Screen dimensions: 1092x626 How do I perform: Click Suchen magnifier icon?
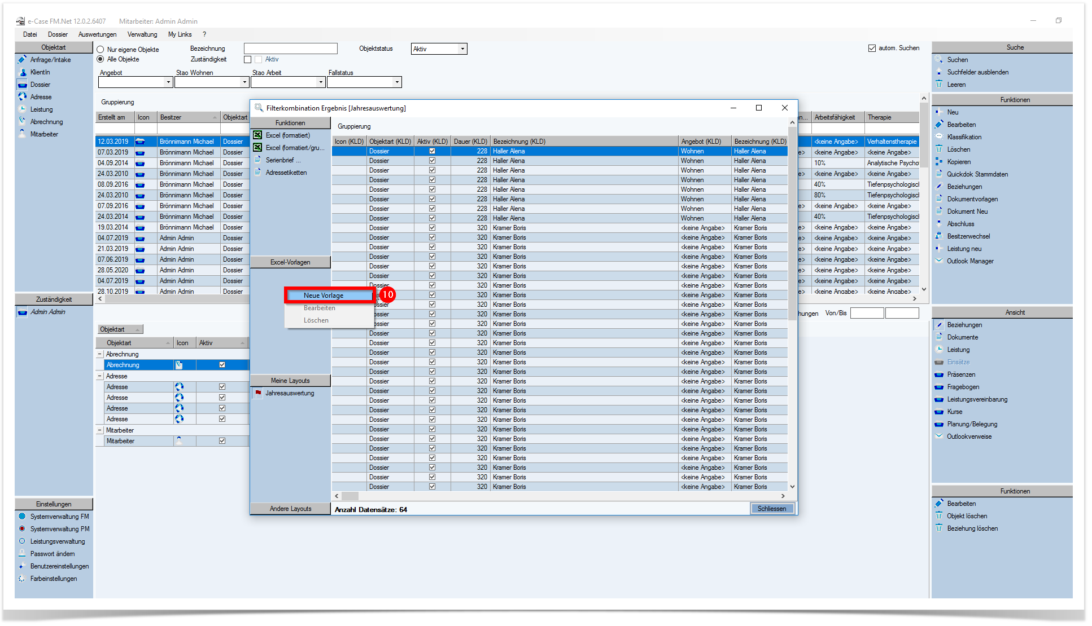click(939, 59)
